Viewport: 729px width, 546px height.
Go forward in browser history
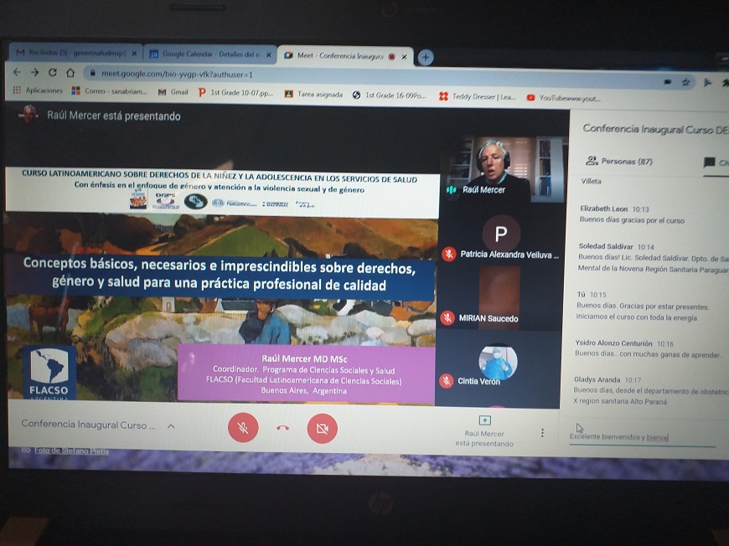click(x=35, y=72)
